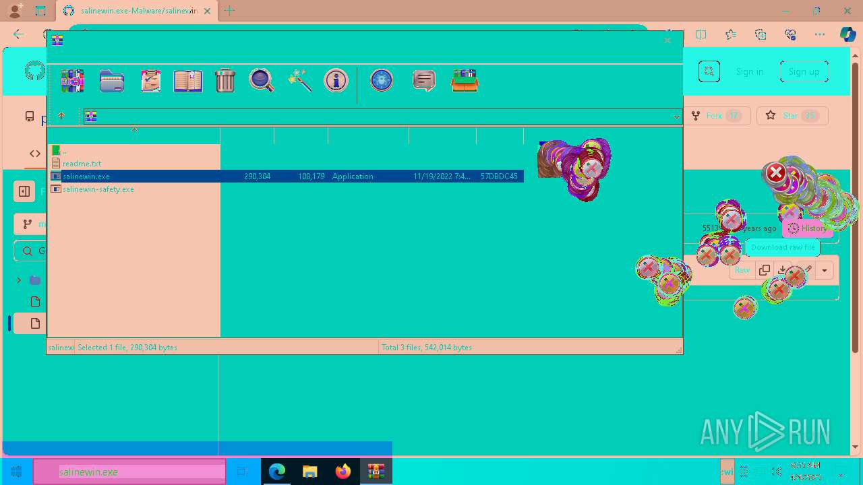This screenshot has width=863, height=485.
Task: Click the Name column header in WinRAR
Action: click(134, 135)
